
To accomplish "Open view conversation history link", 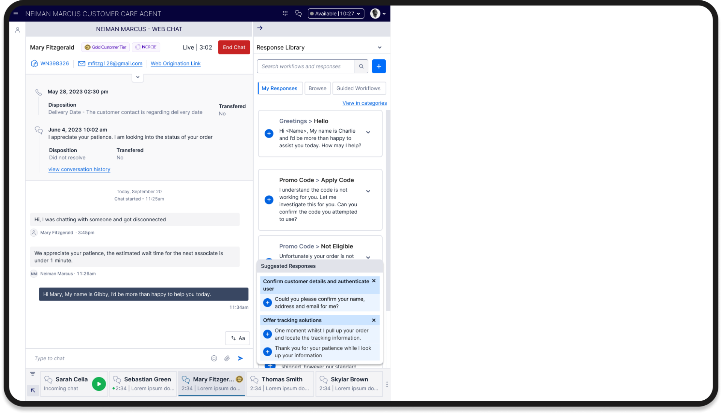I will coord(79,169).
